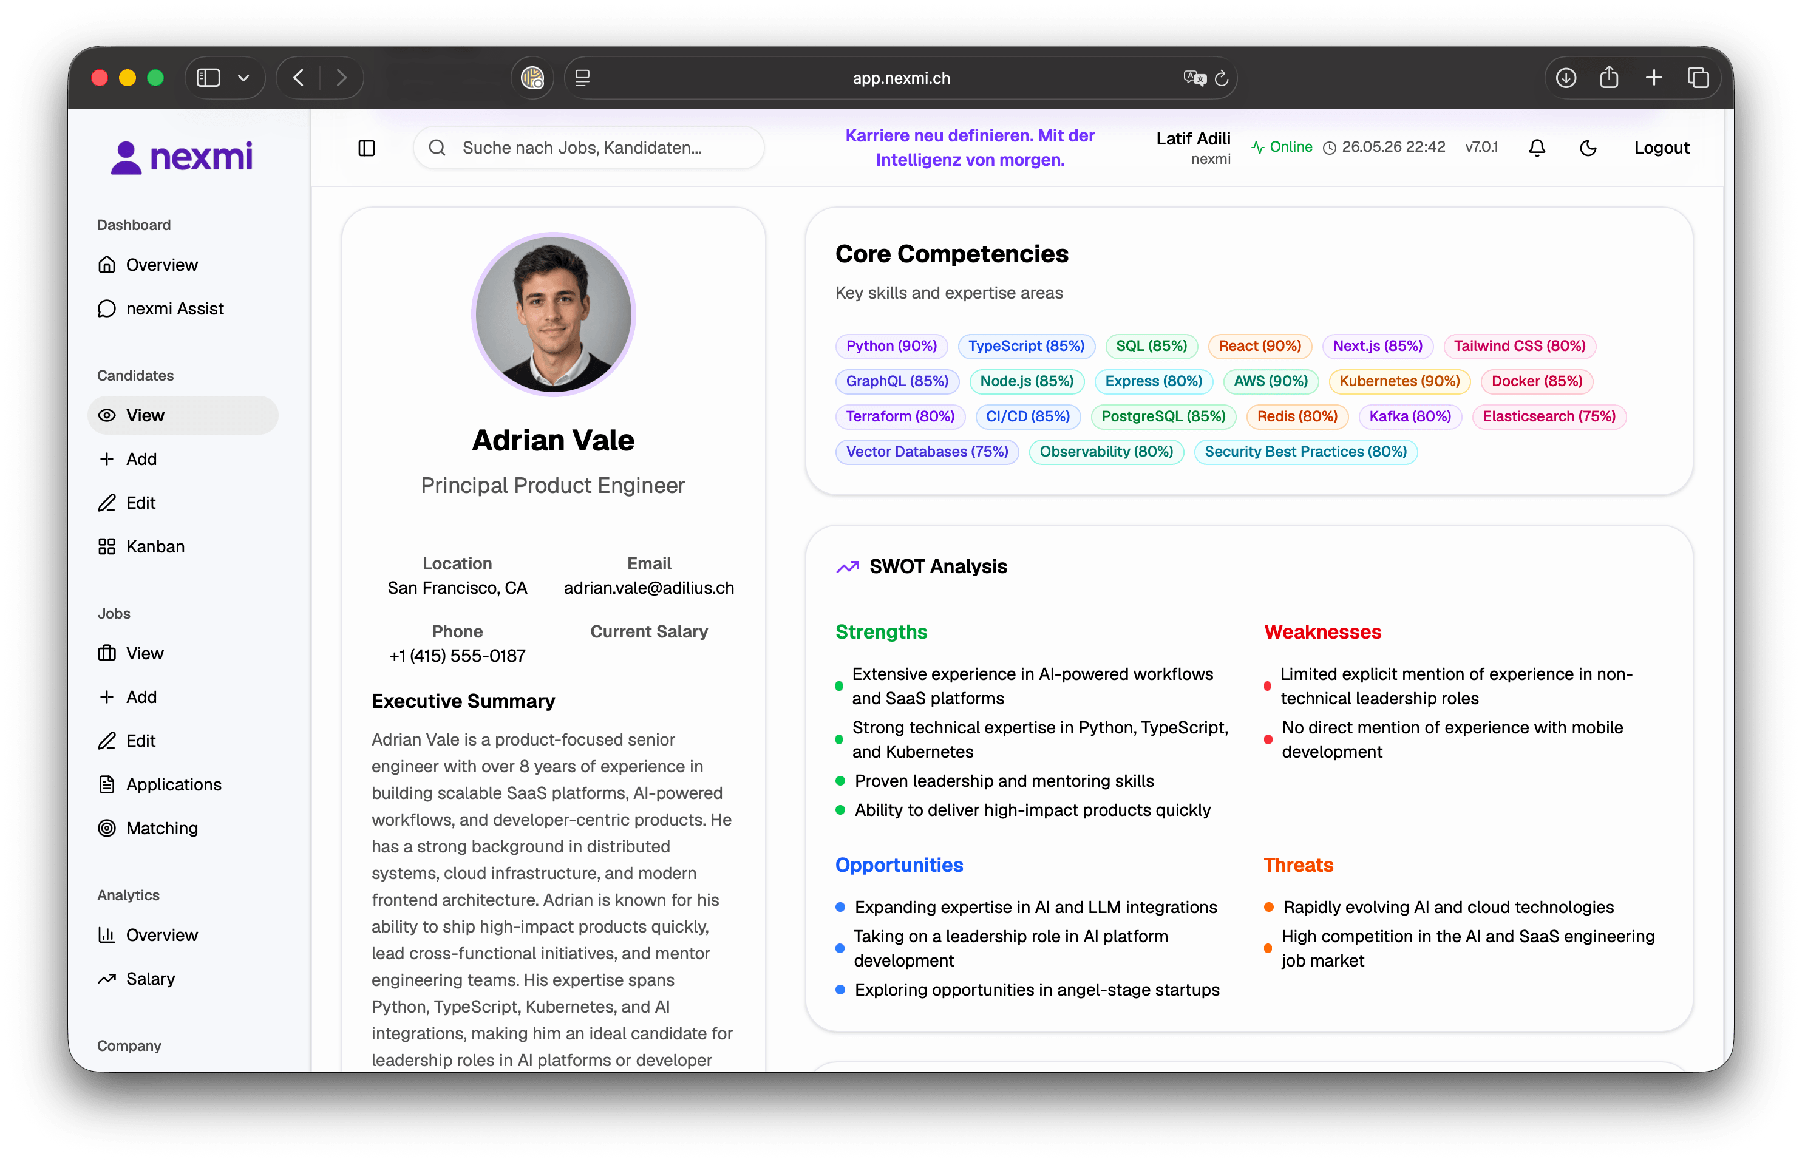Click the translate page icon
This screenshot has height=1162, width=1802.
pos(1194,78)
